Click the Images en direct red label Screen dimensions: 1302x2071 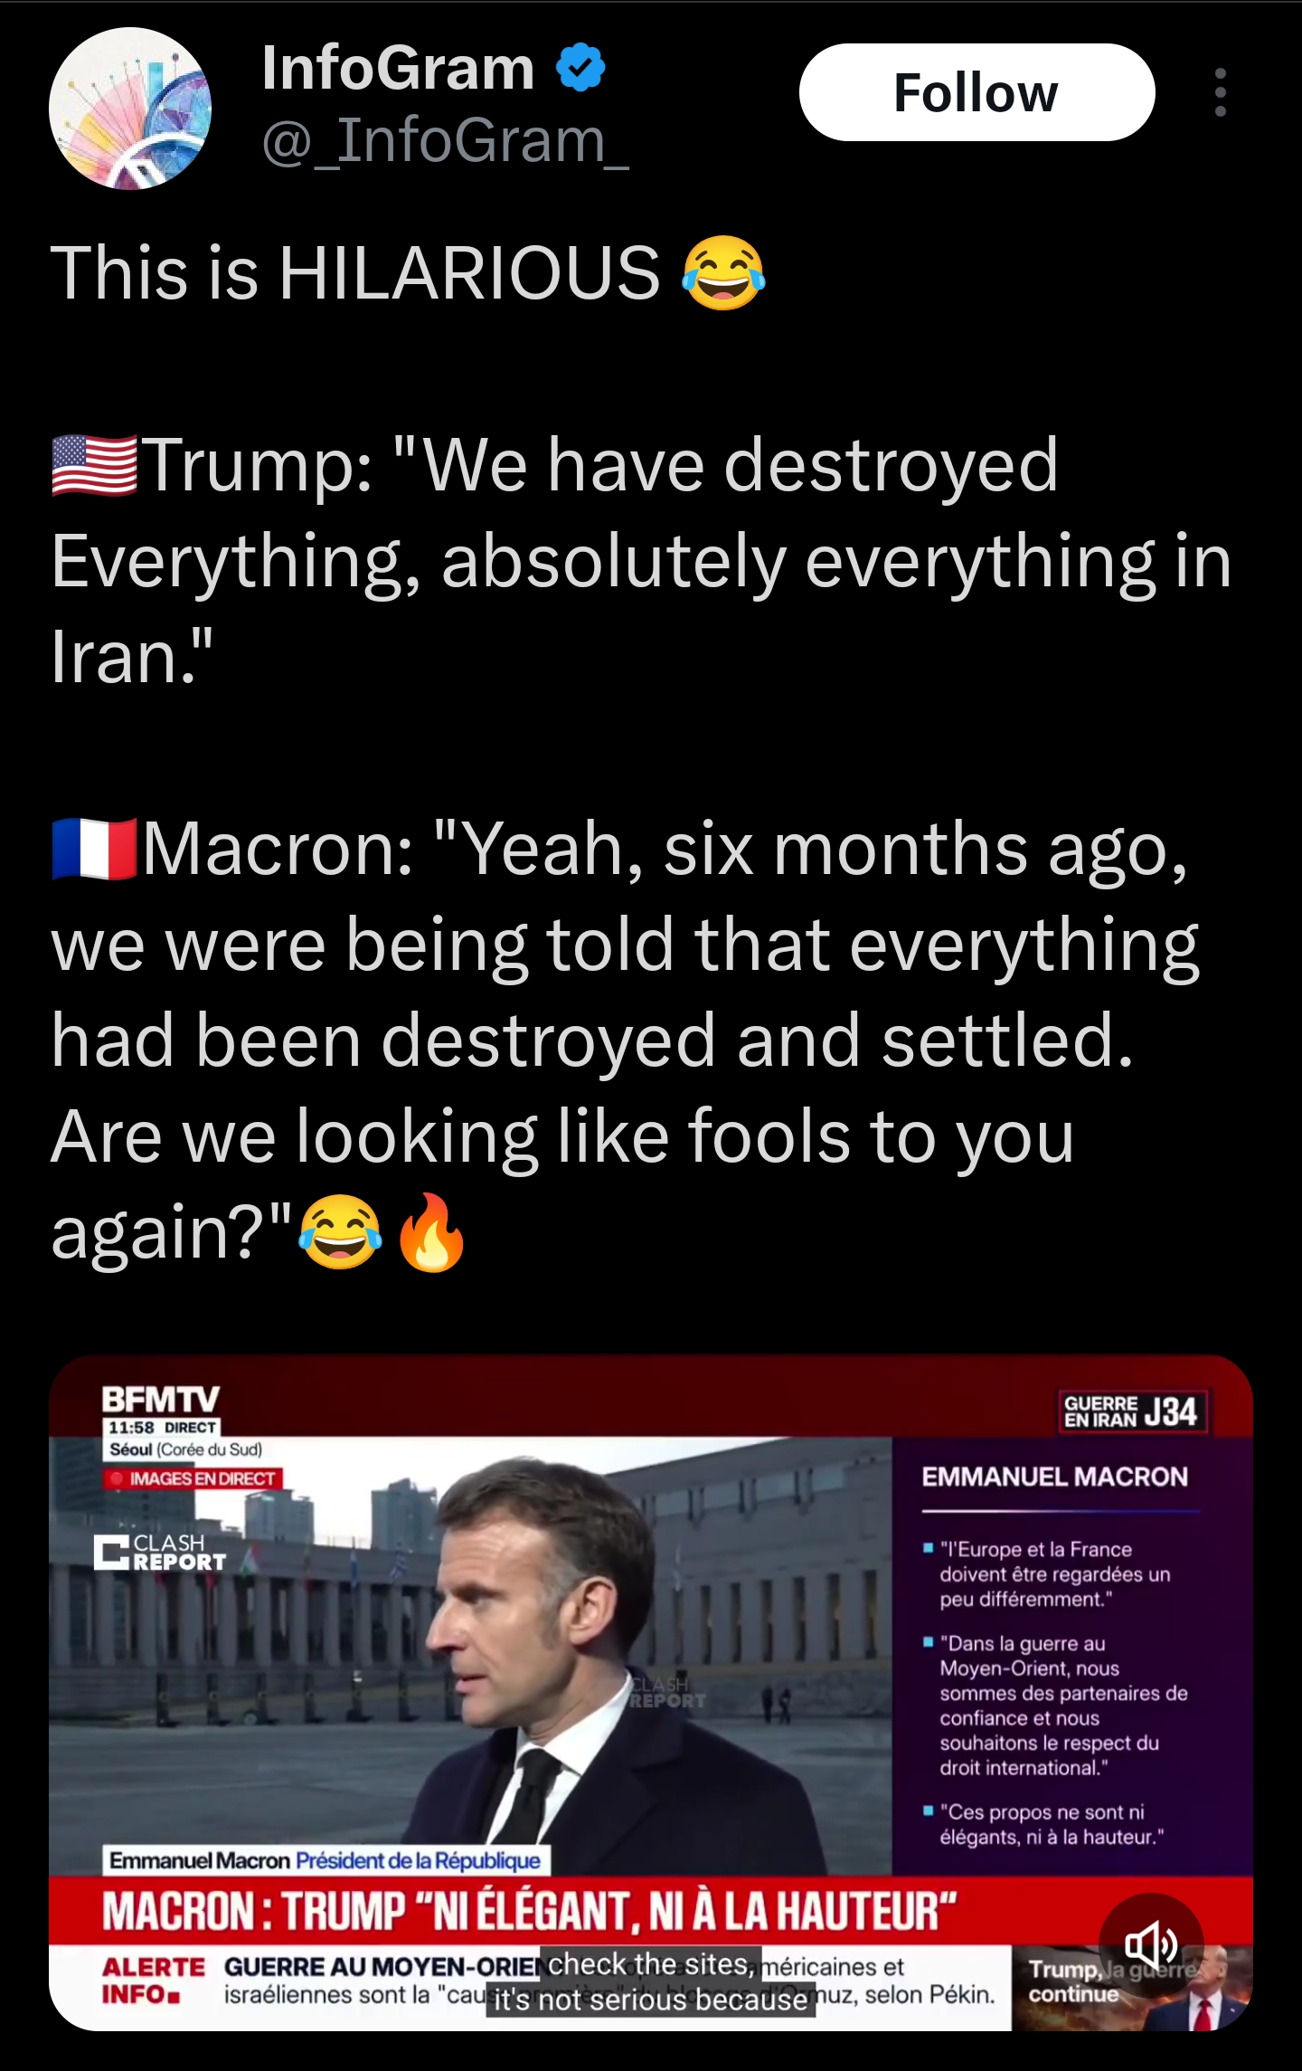pyautogui.click(x=193, y=1479)
